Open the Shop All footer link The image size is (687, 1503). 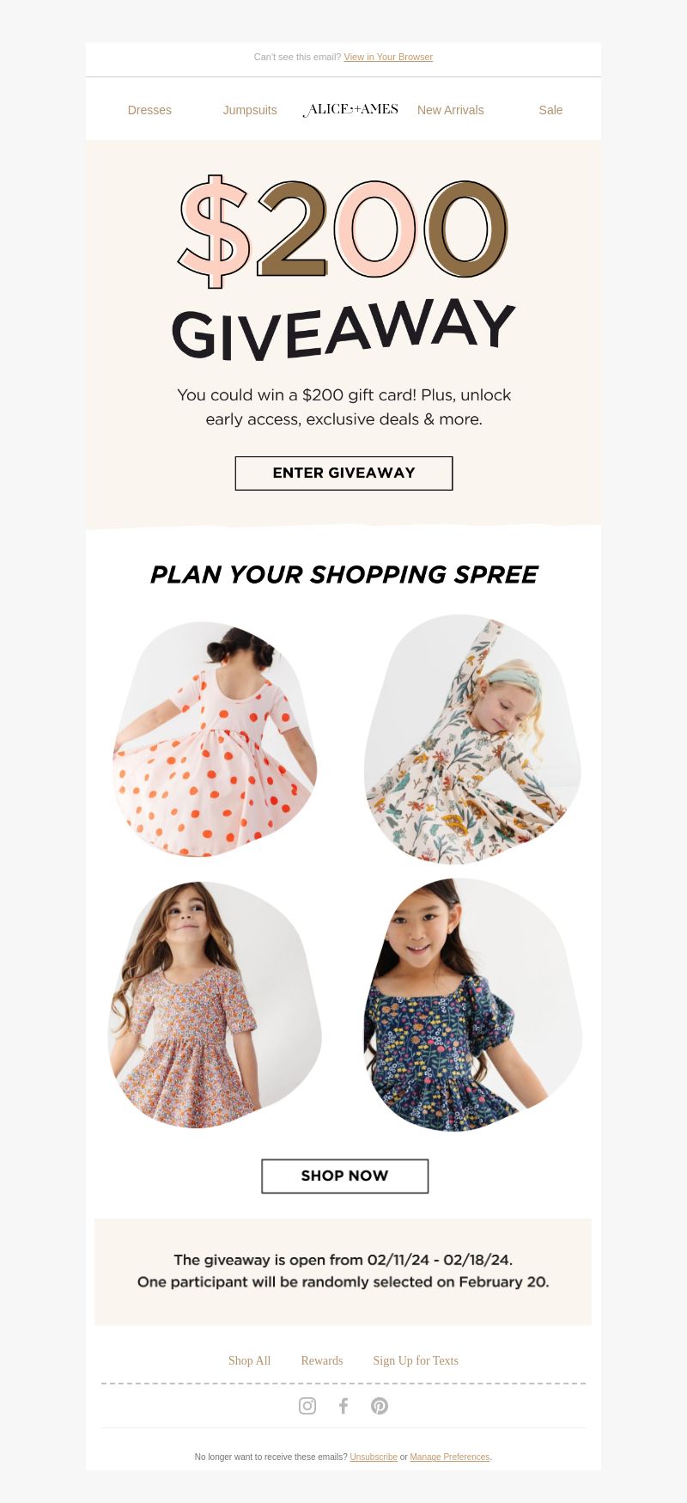(x=249, y=1360)
